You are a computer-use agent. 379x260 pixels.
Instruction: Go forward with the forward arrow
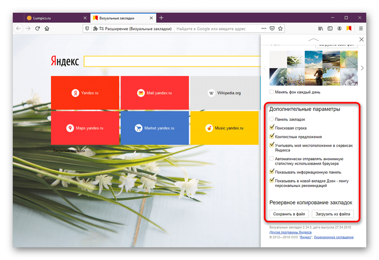(x=28, y=29)
